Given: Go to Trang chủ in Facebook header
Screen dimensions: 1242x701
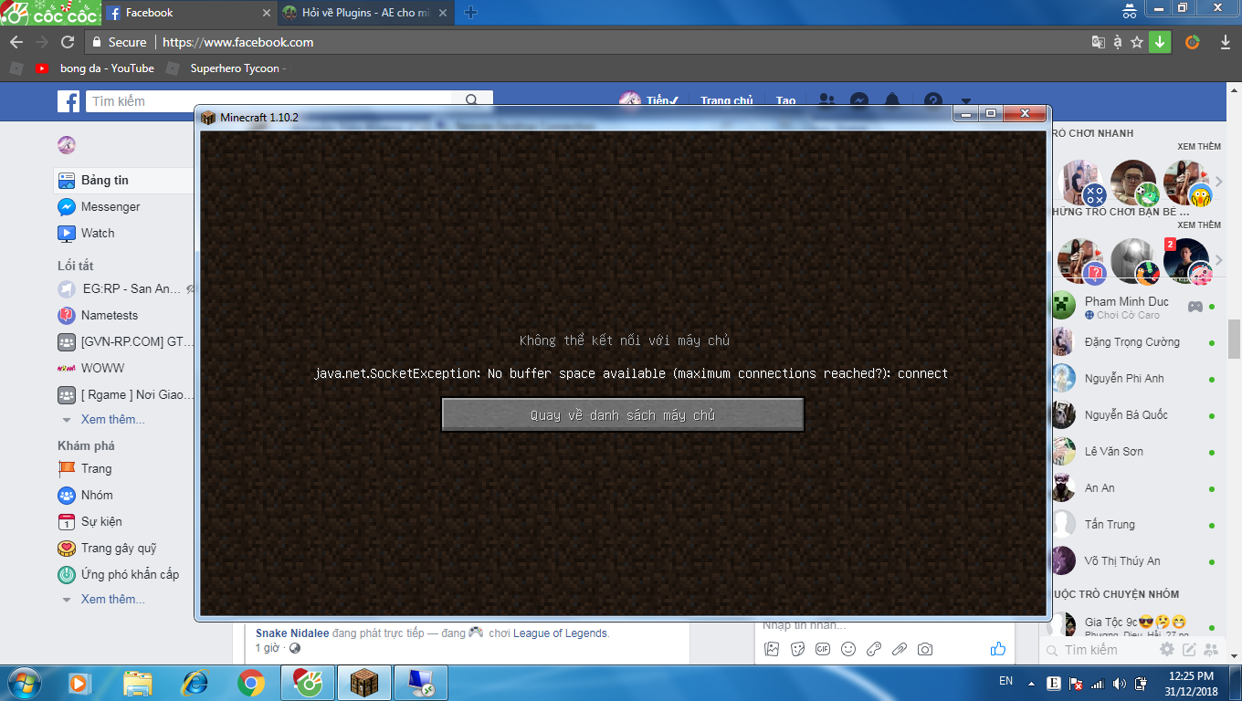Looking at the screenshot, I should coord(727,101).
